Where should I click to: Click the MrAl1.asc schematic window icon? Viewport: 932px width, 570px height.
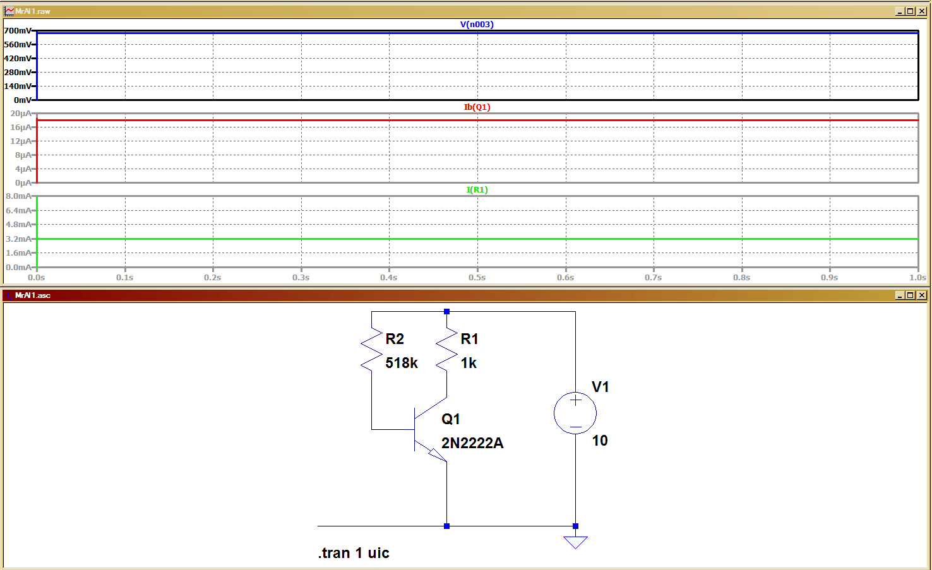9,295
